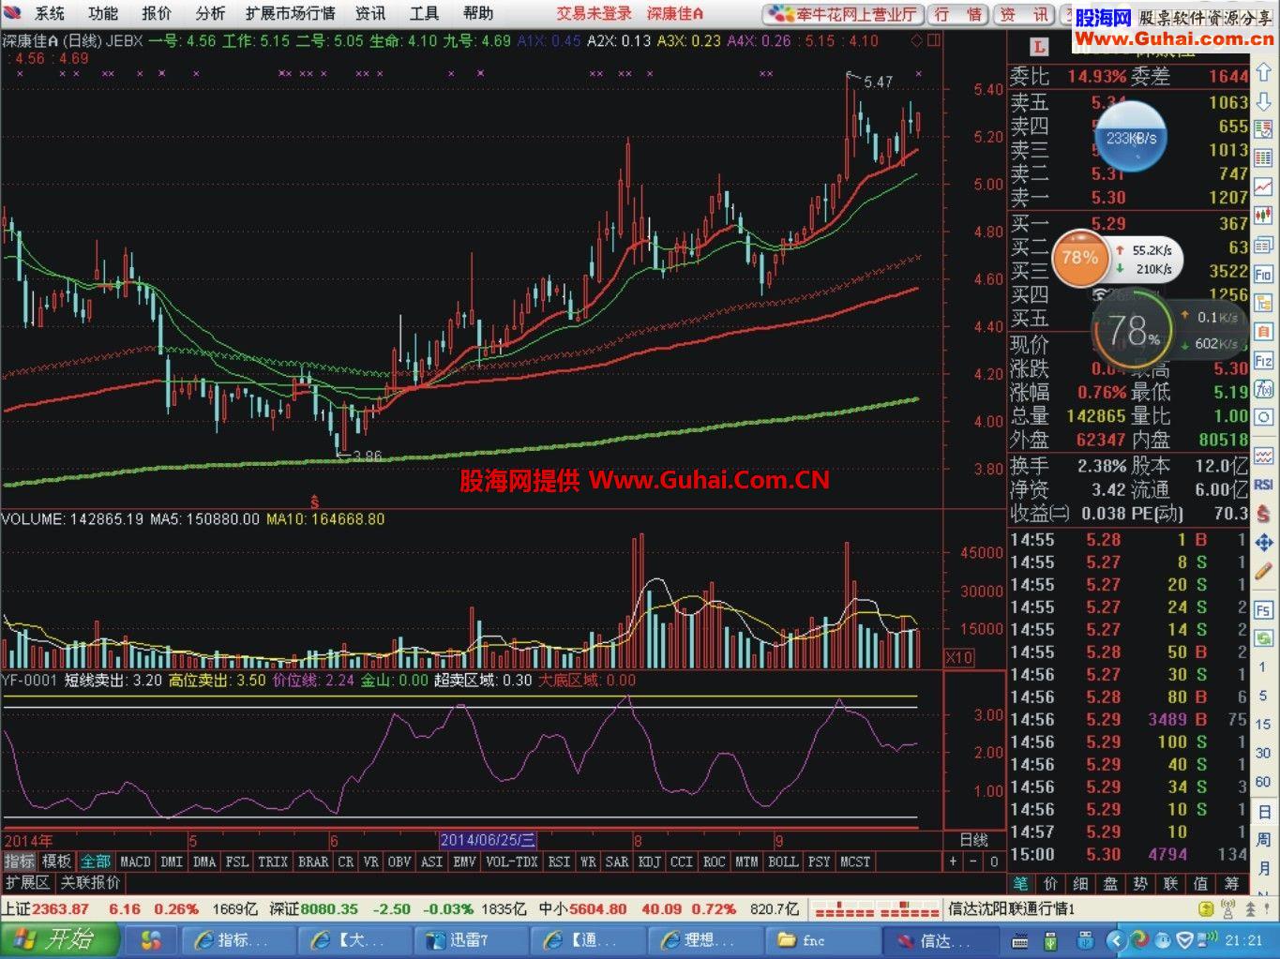Select the KDJ indicator tab

(649, 862)
